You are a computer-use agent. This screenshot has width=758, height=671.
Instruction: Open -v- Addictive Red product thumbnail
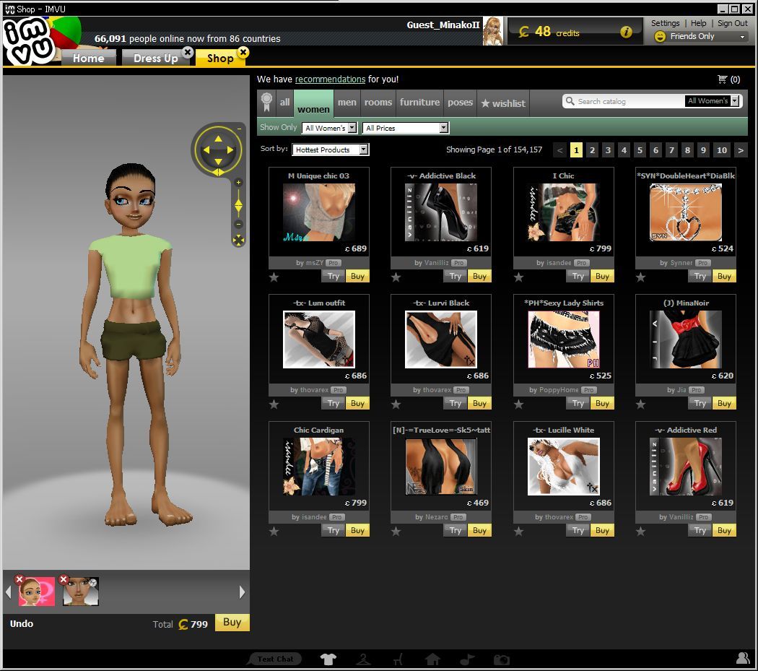click(686, 467)
